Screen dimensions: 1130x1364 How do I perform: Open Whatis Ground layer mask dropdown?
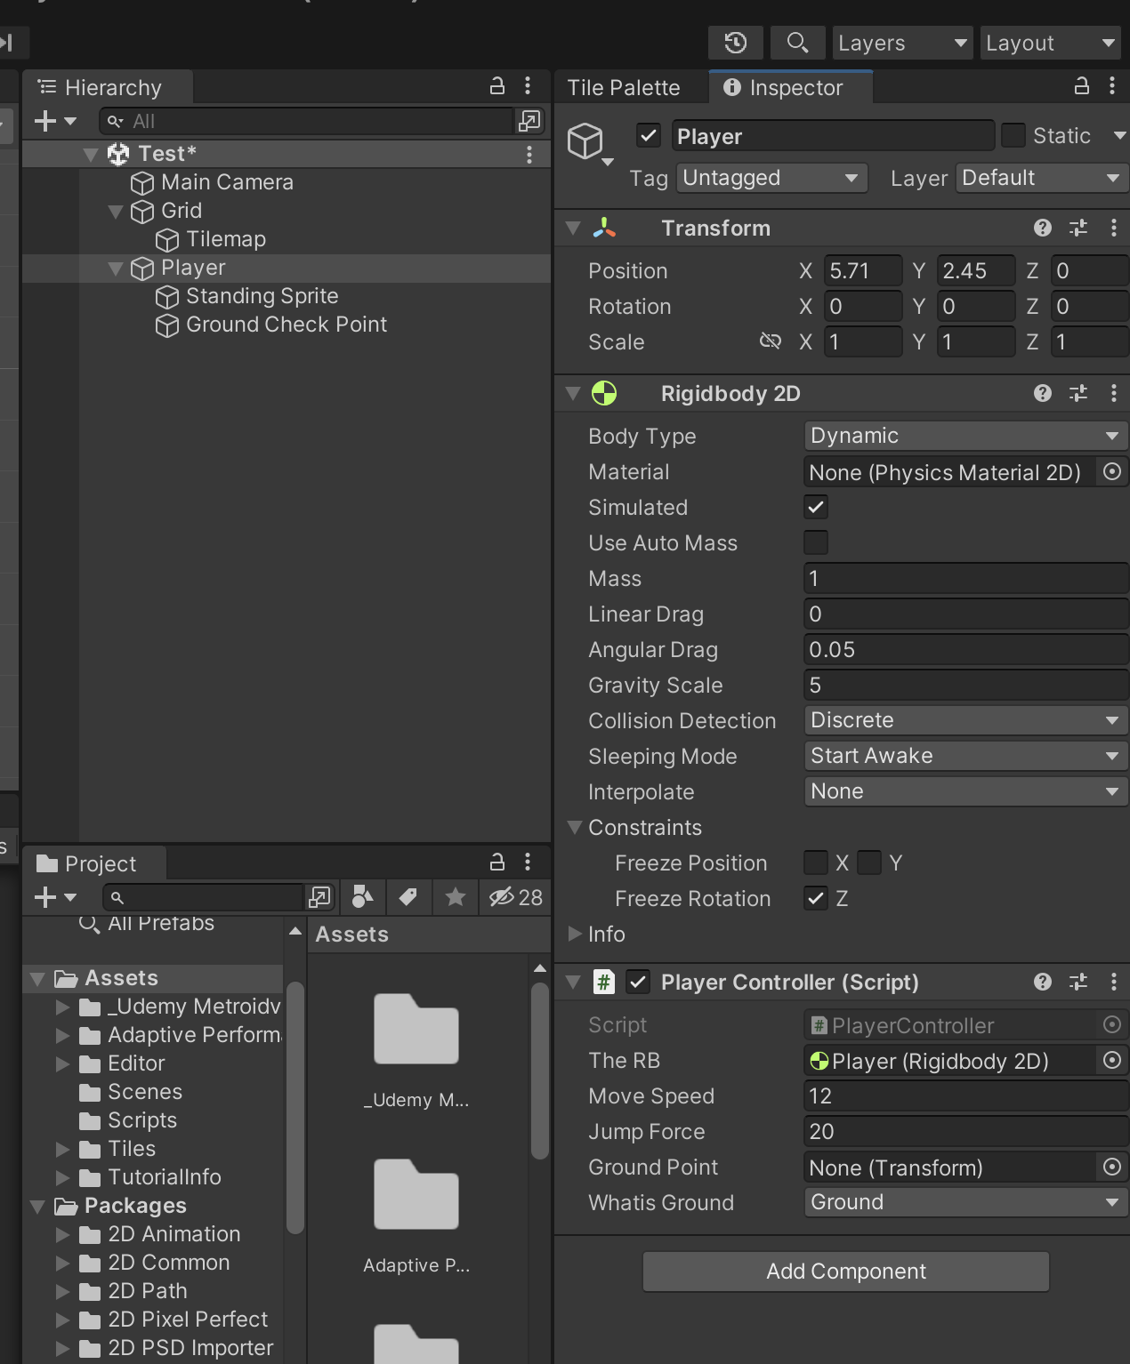tap(965, 1202)
